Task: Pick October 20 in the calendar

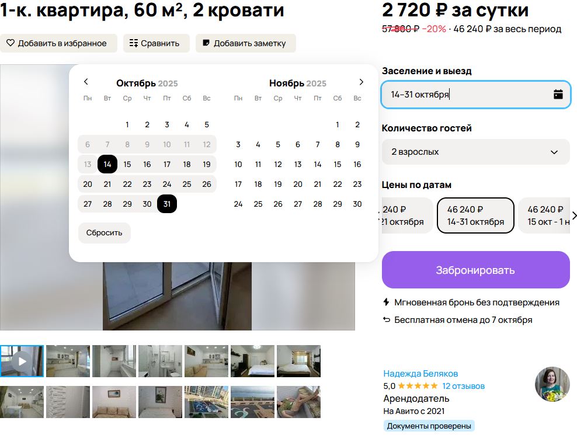Action: click(x=88, y=184)
